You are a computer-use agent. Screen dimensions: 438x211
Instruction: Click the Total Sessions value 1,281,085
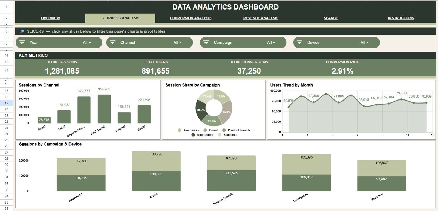coord(62,71)
